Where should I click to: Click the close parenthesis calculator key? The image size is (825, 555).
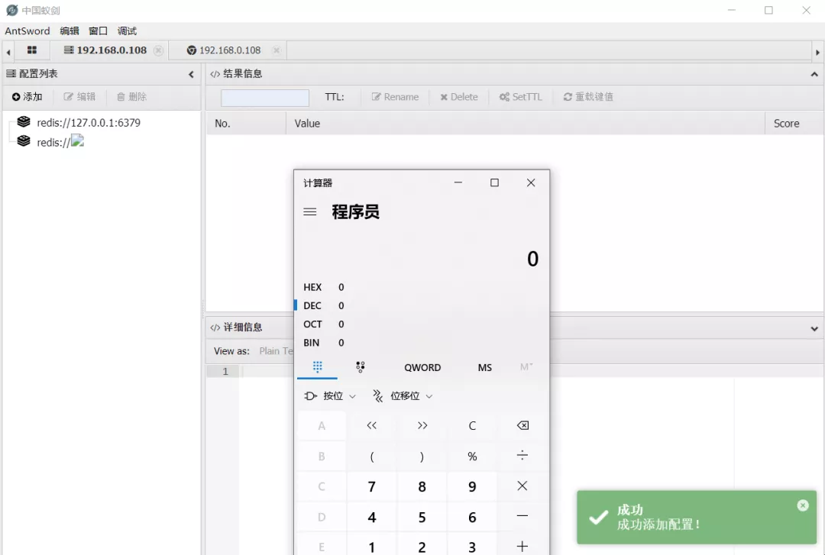[x=422, y=456]
